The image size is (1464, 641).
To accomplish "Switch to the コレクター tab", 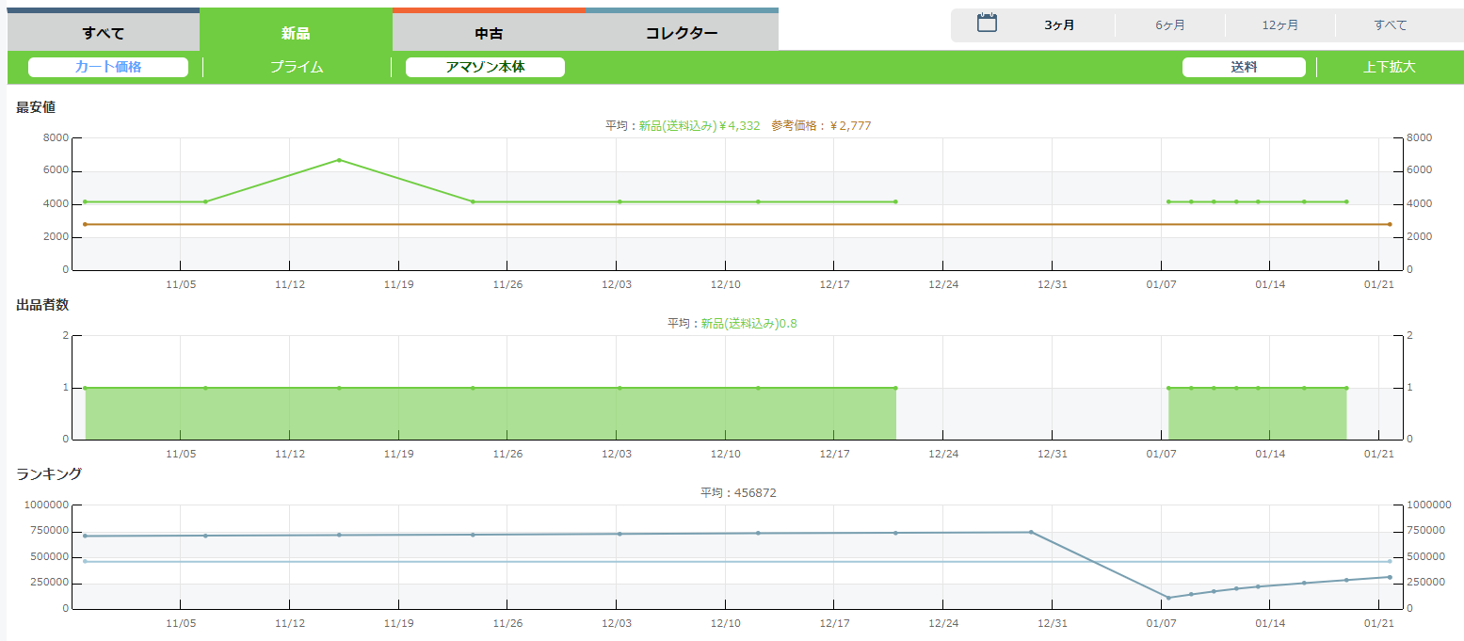I will [682, 33].
